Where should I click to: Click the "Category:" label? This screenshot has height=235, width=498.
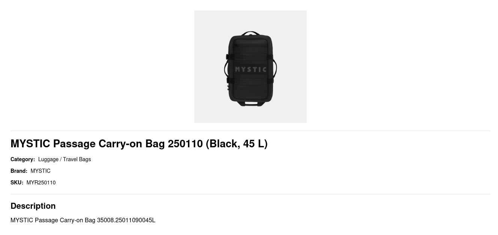coord(22,159)
